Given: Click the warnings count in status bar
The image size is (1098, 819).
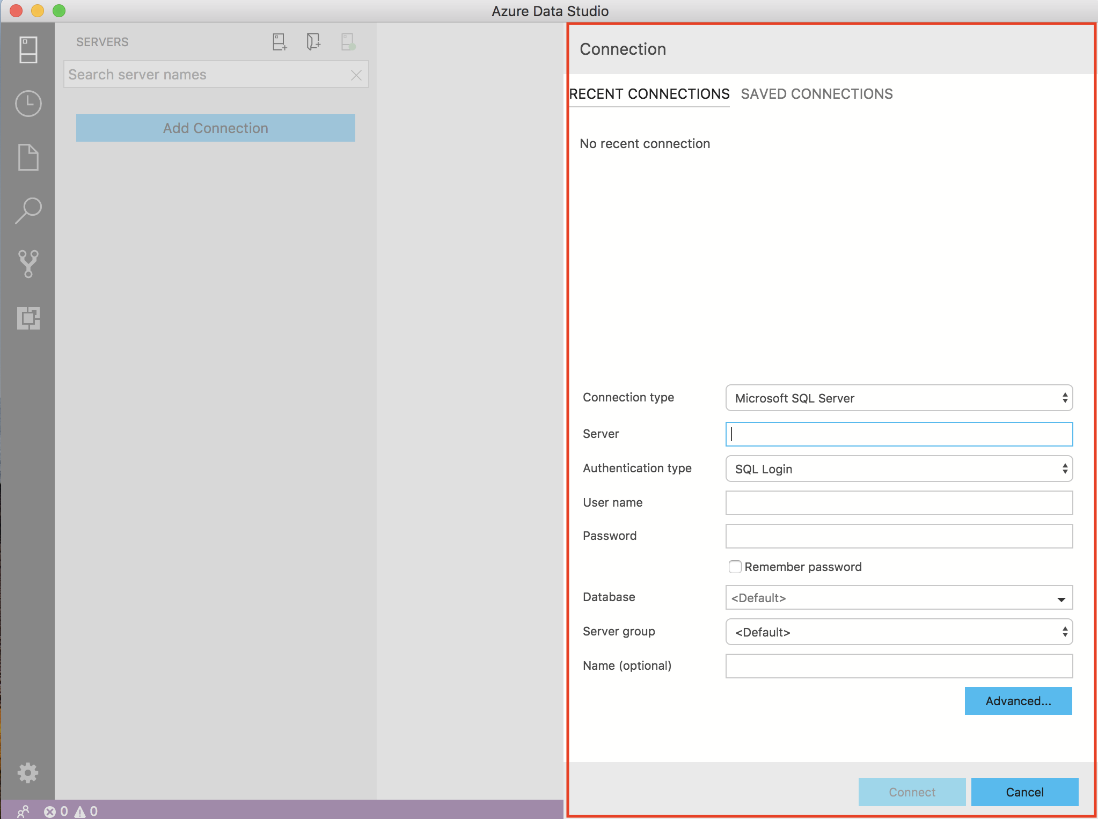Looking at the screenshot, I should [x=86, y=811].
